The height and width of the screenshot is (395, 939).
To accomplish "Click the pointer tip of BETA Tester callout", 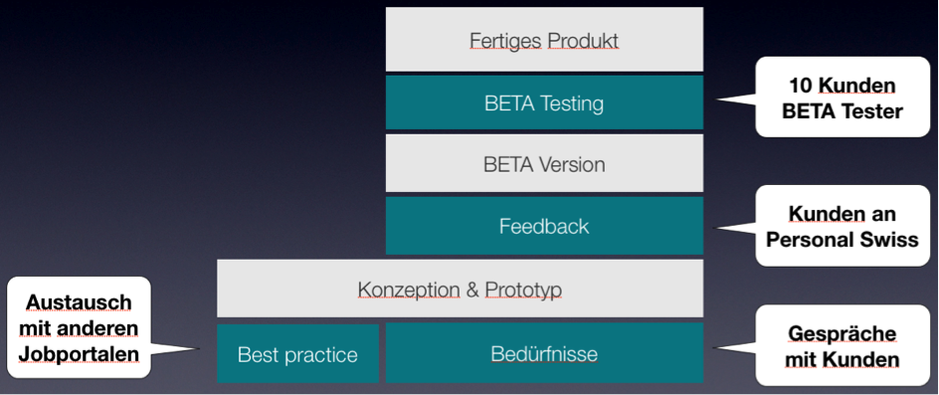I will point(718,99).
